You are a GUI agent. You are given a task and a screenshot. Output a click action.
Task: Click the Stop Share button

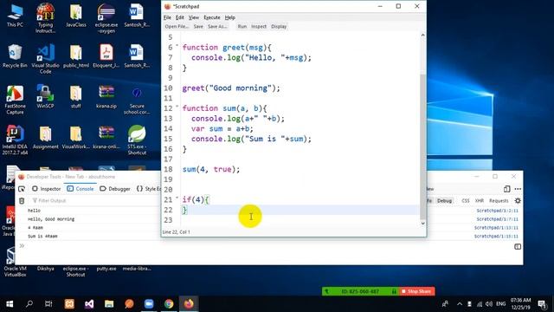pyautogui.click(x=417, y=291)
